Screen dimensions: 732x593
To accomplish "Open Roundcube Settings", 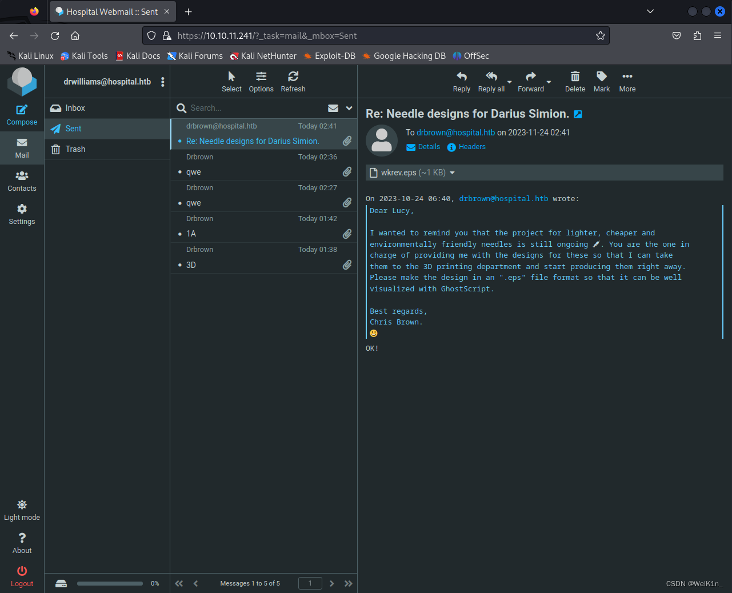I will click(22, 214).
